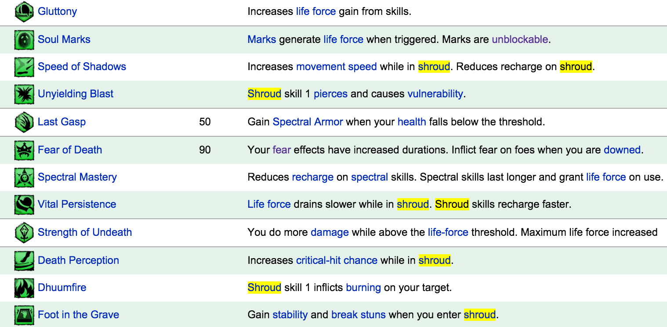Open the downed state link
Screen dimensions: 667x327
pyautogui.click(x=622, y=150)
